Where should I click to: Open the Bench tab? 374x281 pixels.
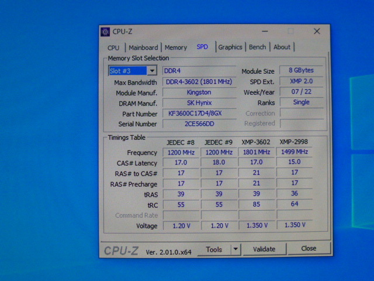point(257,47)
